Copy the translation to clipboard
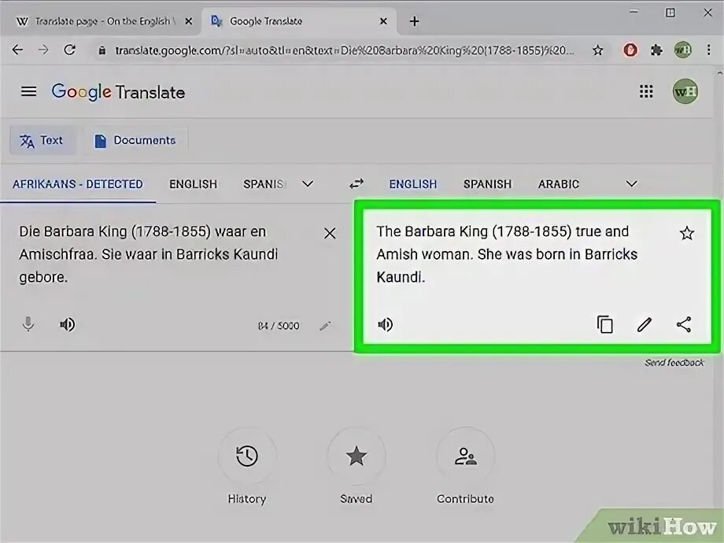The height and width of the screenshot is (543, 724). click(x=605, y=324)
